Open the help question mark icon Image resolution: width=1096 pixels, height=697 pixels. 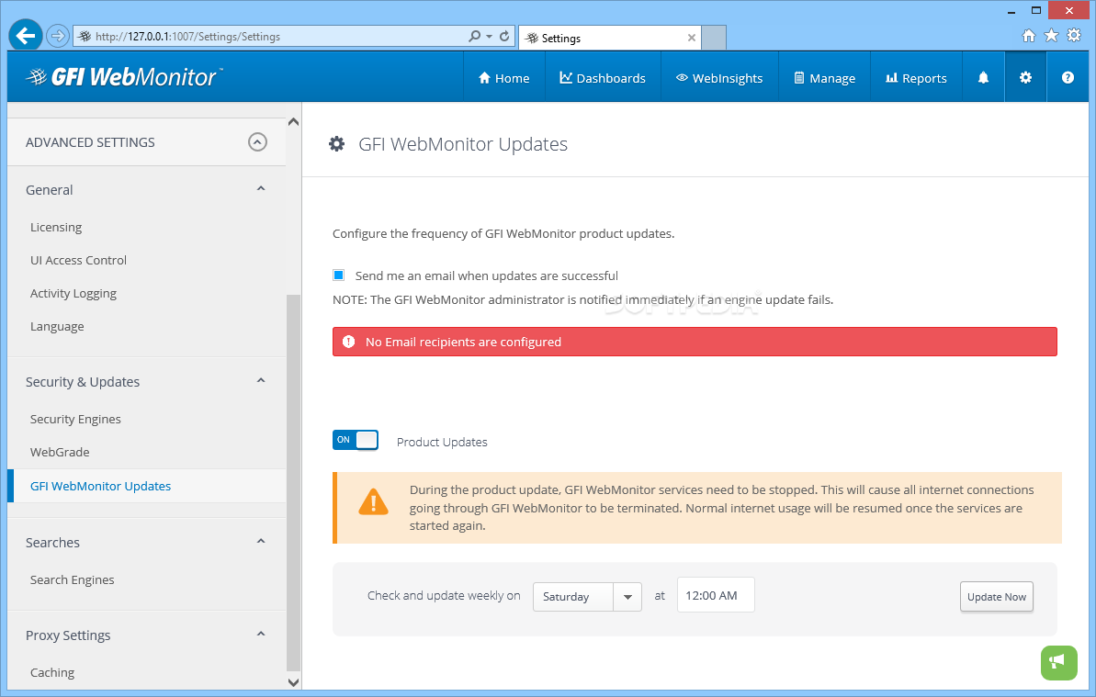pos(1068,77)
